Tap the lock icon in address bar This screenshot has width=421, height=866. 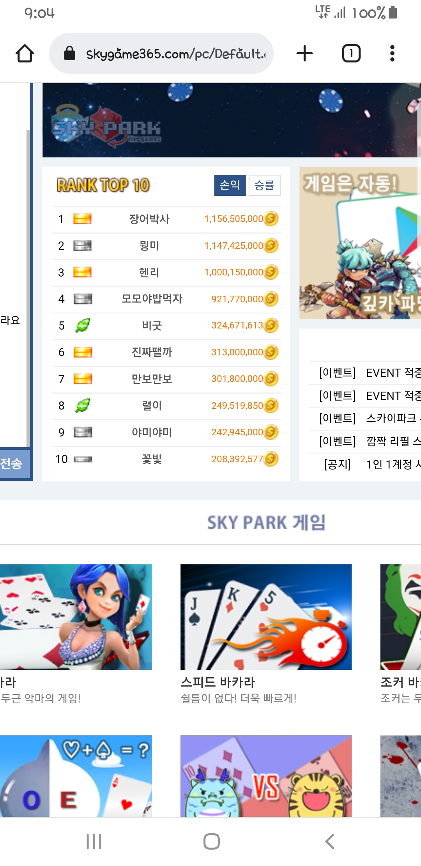[x=69, y=53]
